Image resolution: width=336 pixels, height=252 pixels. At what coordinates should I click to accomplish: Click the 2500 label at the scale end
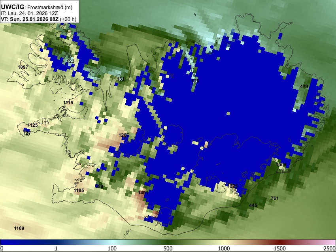(x=330, y=248)
